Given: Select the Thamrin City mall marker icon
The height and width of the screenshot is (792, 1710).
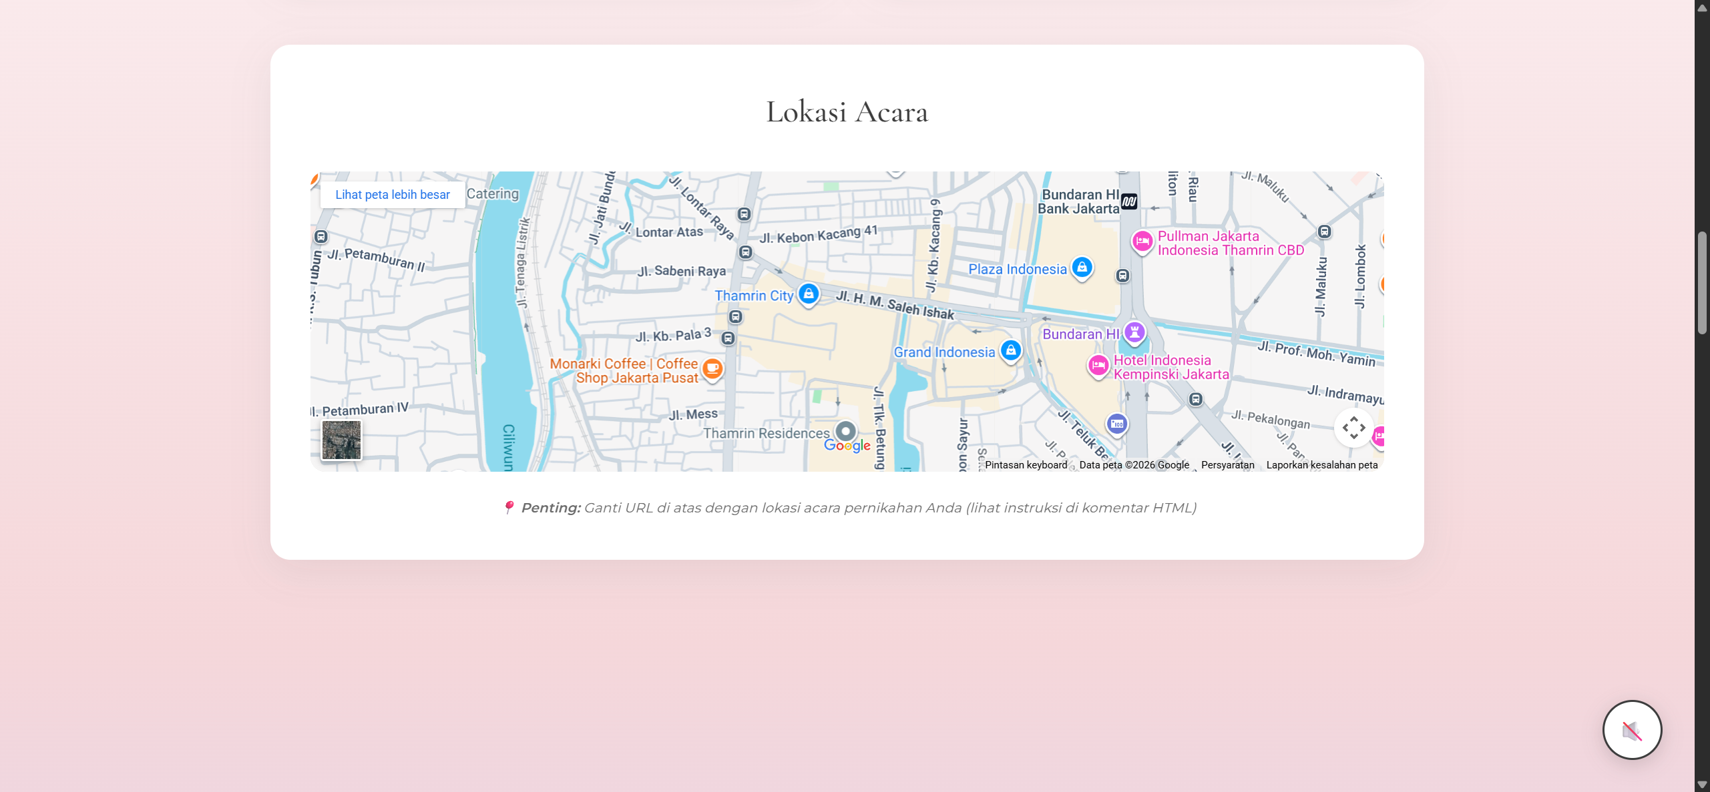Looking at the screenshot, I should 809,294.
